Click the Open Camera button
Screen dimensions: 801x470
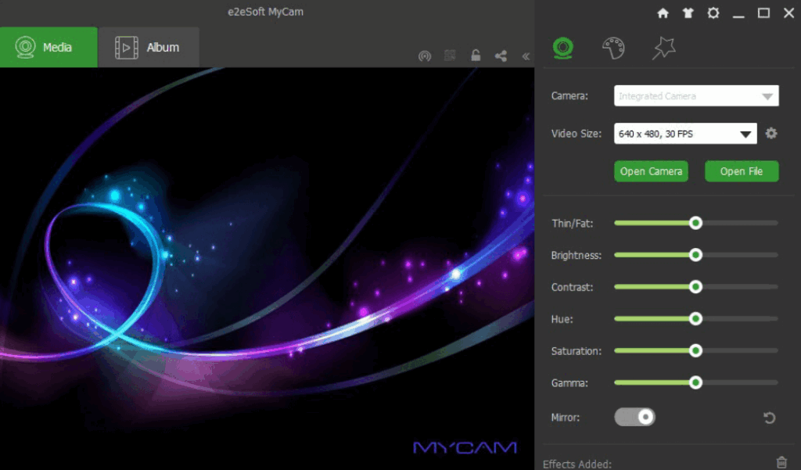pos(651,171)
